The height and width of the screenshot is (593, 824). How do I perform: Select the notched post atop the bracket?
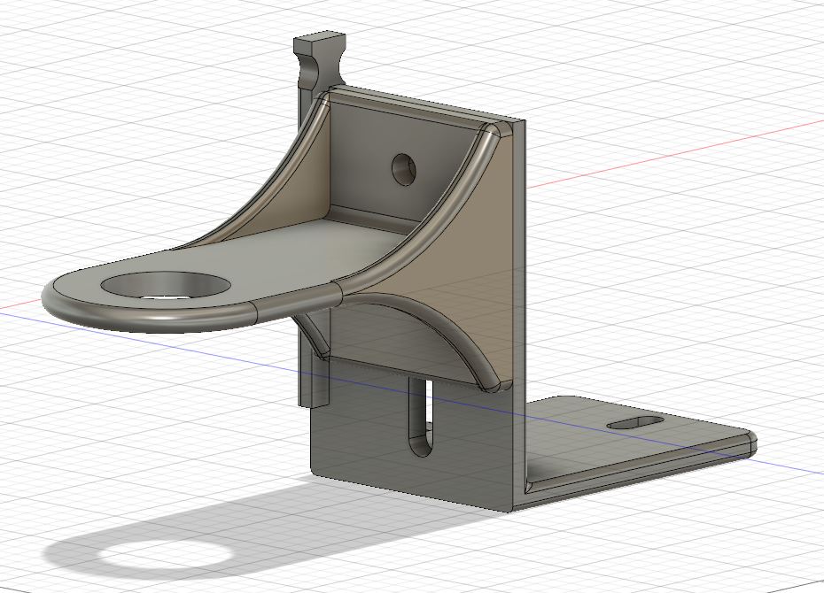pyautogui.click(x=320, y=61)
